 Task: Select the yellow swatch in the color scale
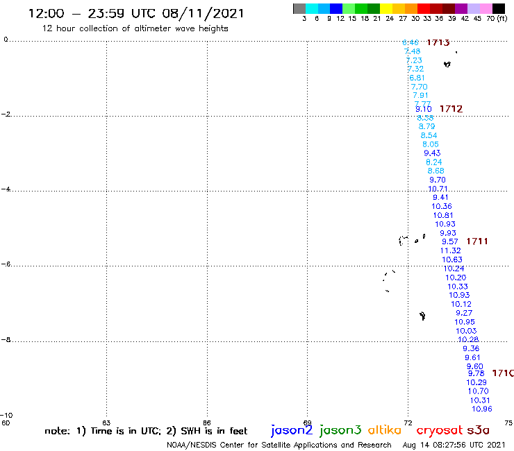tap(386, 8)
